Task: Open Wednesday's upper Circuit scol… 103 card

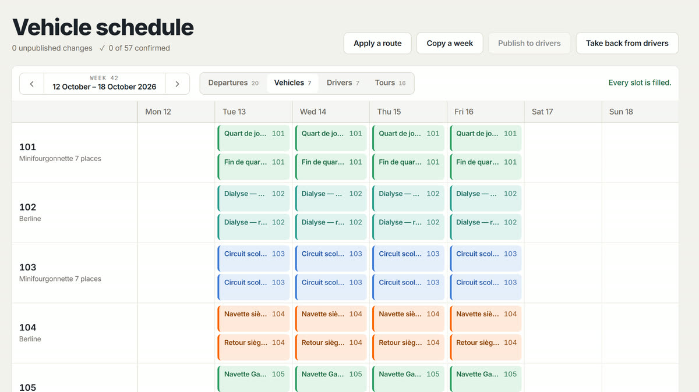Action: (x=331, y=258)
